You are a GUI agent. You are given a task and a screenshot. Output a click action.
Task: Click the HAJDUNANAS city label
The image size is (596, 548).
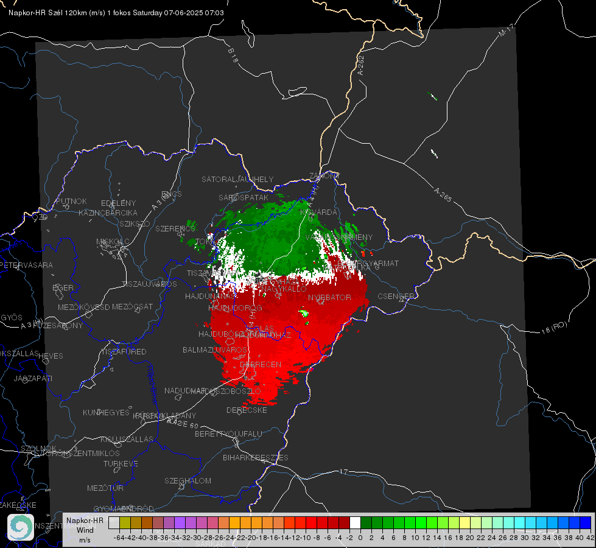(211, 296)
